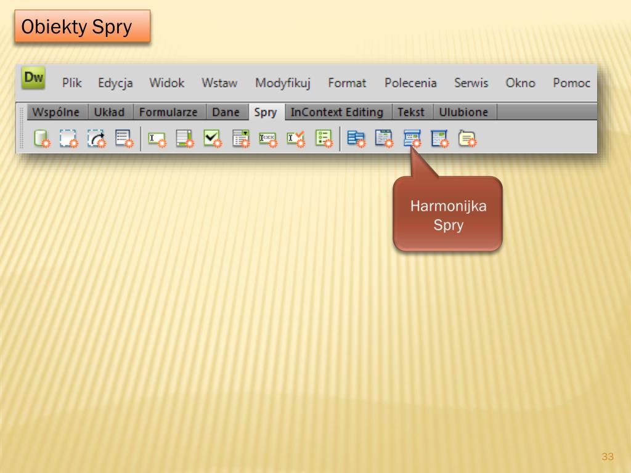Open the Okno menu
The width and height of the screenshot is (631, 473).
tap(520, 83)
